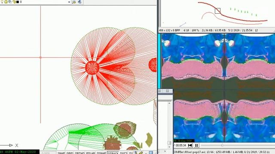The height and width of the screenshot is (154, 275).
Task: Click the small panel scroll right arrow
Action: pyautogui.click(x=165, y=151)
